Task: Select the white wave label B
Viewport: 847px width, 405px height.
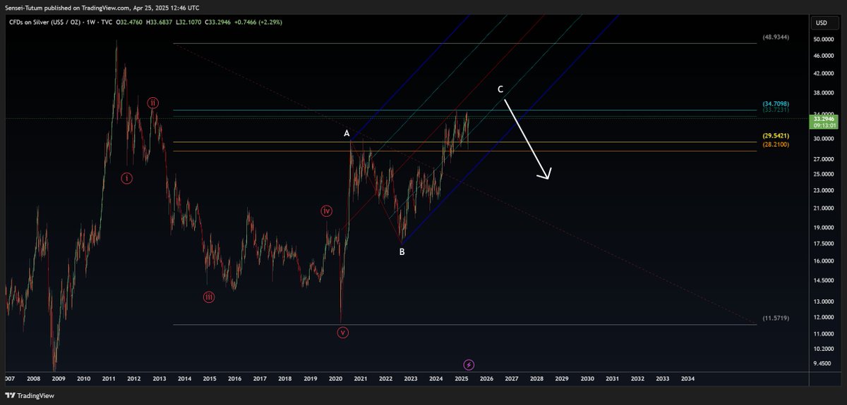Action: tap(402, 251)
